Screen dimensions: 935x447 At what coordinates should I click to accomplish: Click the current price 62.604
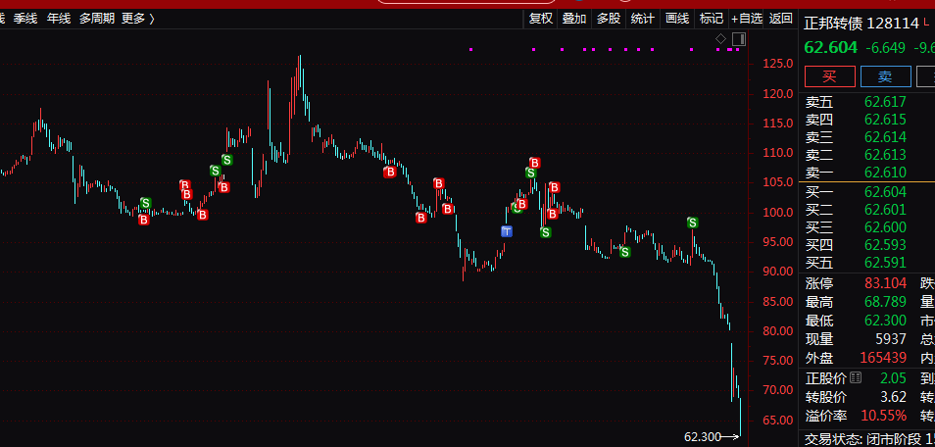point(830,48)
